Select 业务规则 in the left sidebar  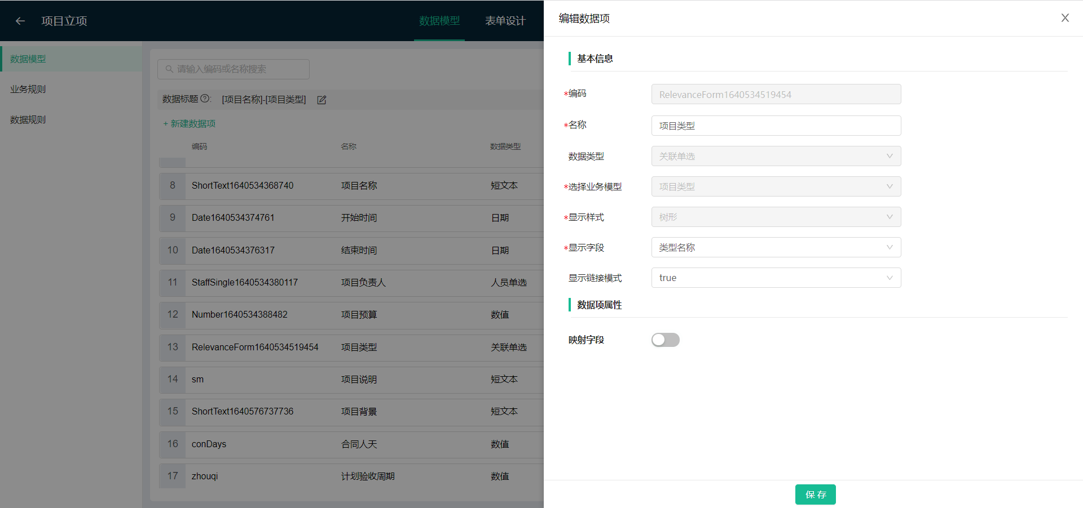pyautogui.click(x=71, y=89)
